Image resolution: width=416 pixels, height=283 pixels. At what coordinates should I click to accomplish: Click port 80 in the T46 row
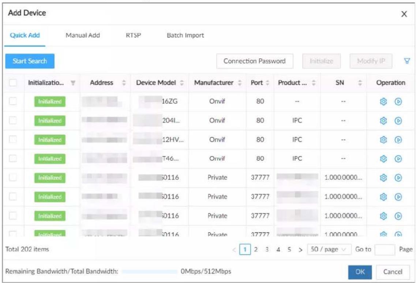[x=260, y=159]
